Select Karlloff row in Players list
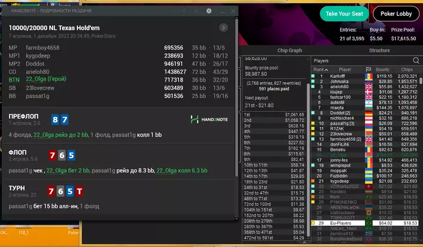423x247 pixels. pos(364,76)
